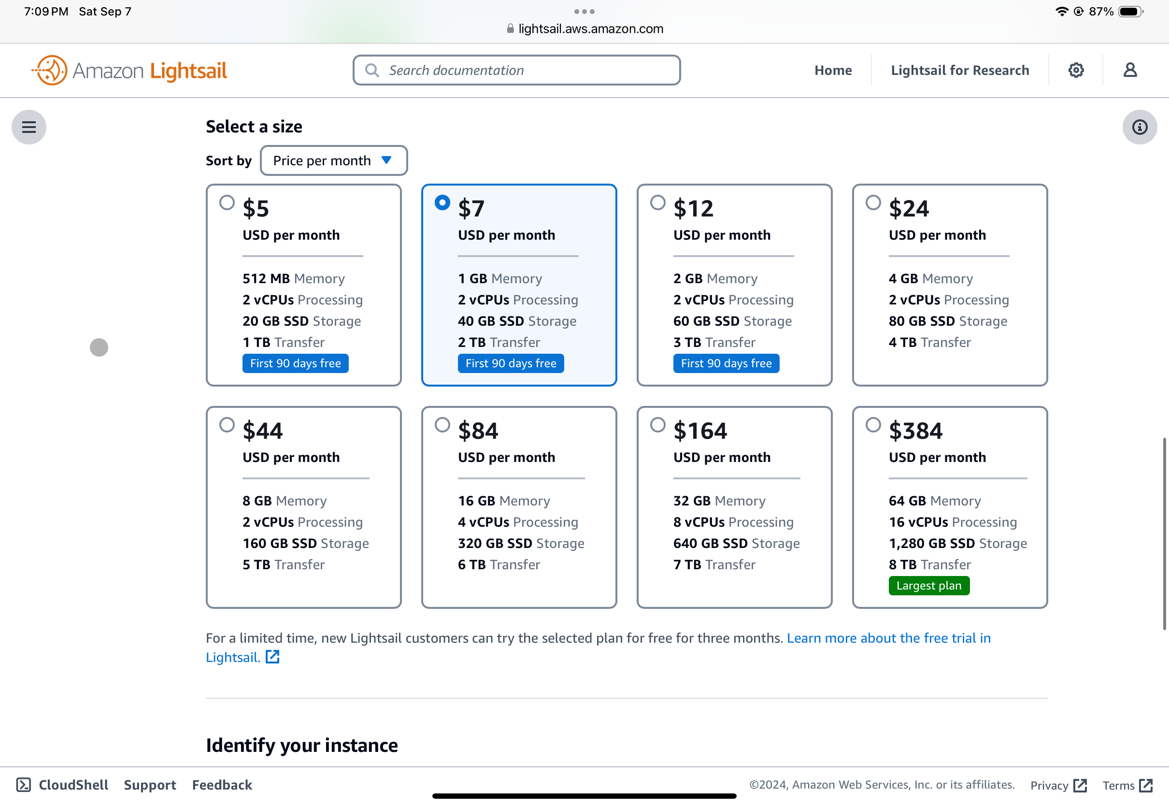This screenshot has width=1169, height=806.
Task: Focus the Search documentation field
Action: (x=516, y=70)
